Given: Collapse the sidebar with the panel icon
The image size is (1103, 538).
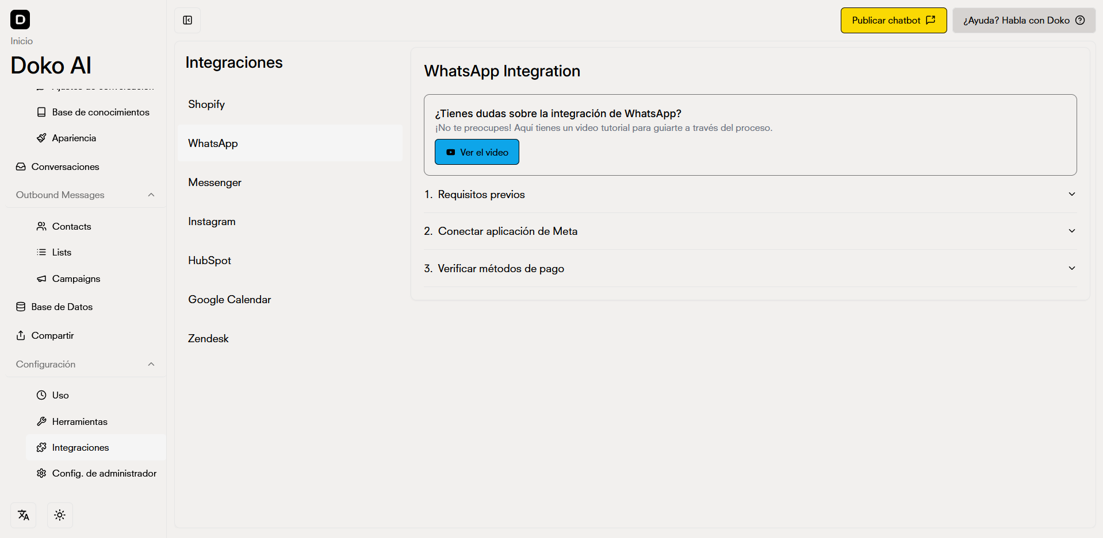Looking at the screenshot, I should (x=187, y=20).
